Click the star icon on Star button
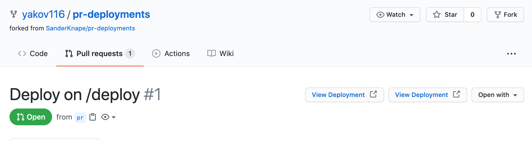532x141 pixels. pos(437,15)
